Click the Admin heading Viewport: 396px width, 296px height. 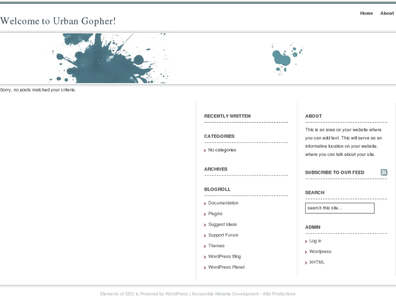click(x=313, y=227)
